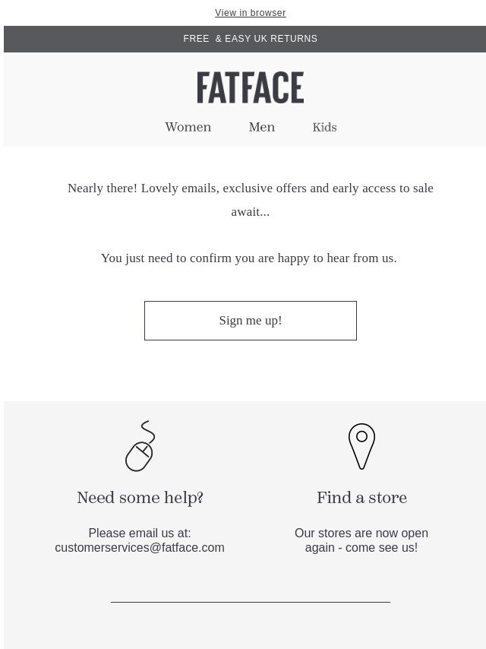The width and height of the screenshot is (486, 649).
Task: Click the 'You just need to confirm' sentence
Action: (249, 258)
